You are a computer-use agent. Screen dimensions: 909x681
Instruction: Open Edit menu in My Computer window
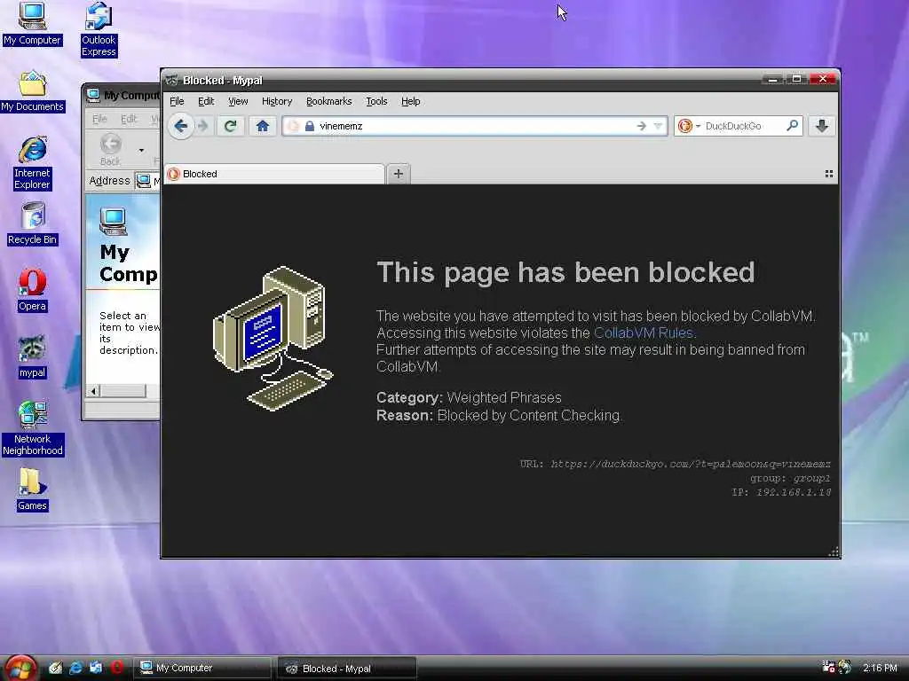click(x=129, y=119)
